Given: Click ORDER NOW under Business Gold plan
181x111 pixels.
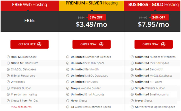Looking at the screenshot, I should pos(153,44).
